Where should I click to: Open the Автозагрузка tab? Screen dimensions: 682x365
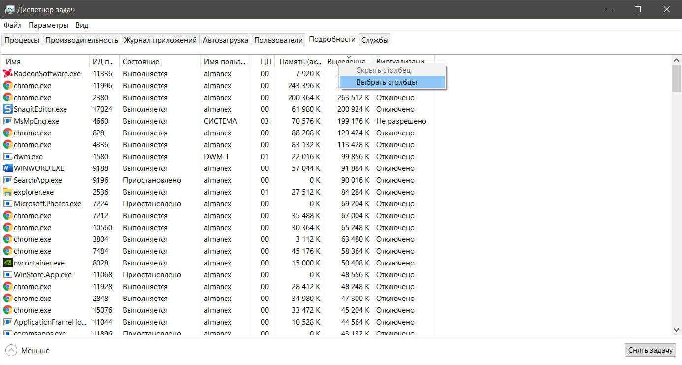coord(225,40)
